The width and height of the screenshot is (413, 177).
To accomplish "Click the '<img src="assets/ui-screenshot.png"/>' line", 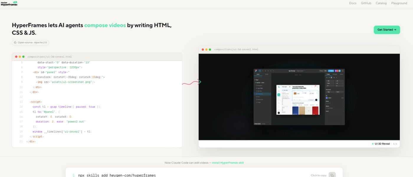I will (x=65, y=82).
